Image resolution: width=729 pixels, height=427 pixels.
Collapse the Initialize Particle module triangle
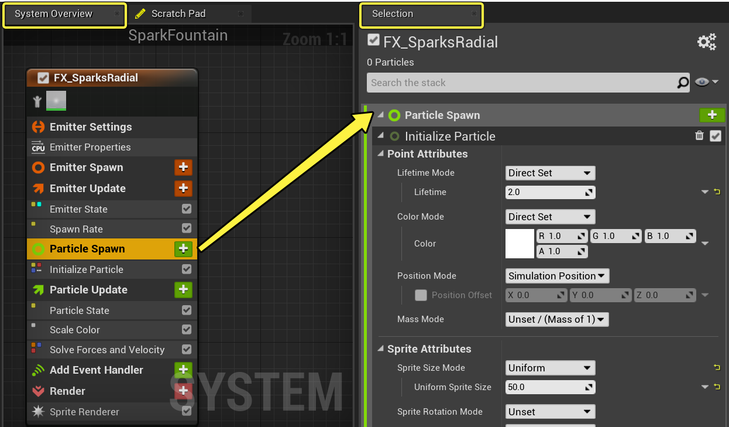(381, 136)
